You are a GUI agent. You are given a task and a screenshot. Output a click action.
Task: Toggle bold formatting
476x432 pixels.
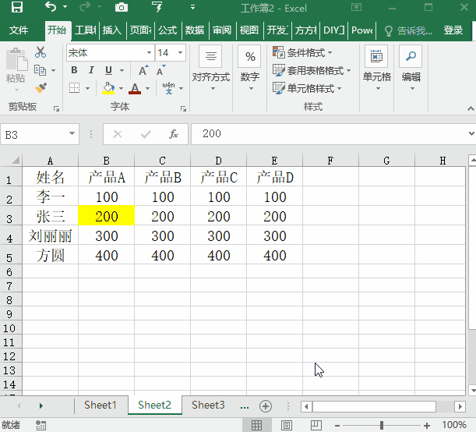tap(74, 70)
